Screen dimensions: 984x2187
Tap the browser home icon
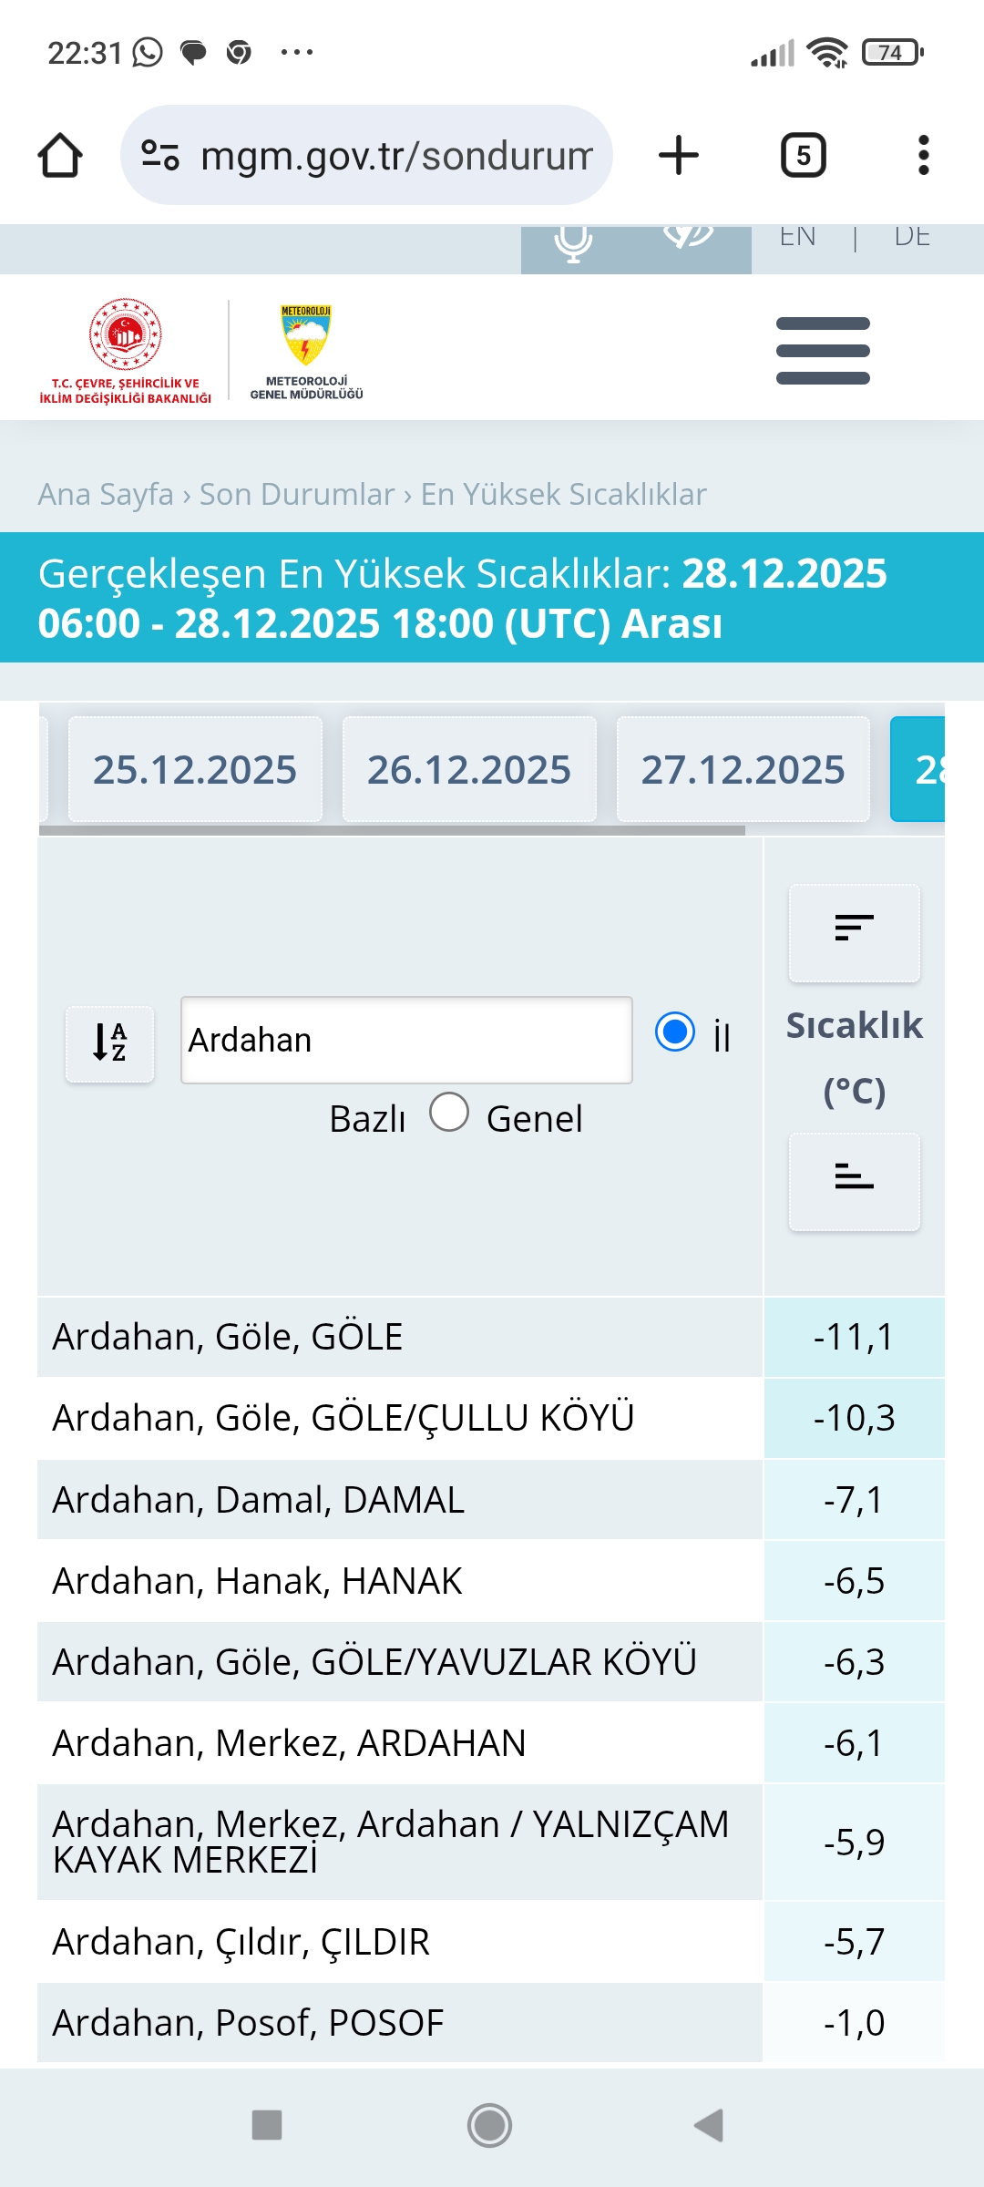[60, 155]
